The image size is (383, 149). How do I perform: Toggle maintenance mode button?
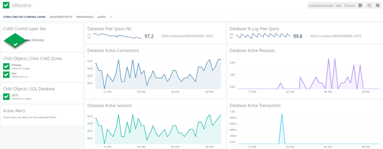[321, 6]
